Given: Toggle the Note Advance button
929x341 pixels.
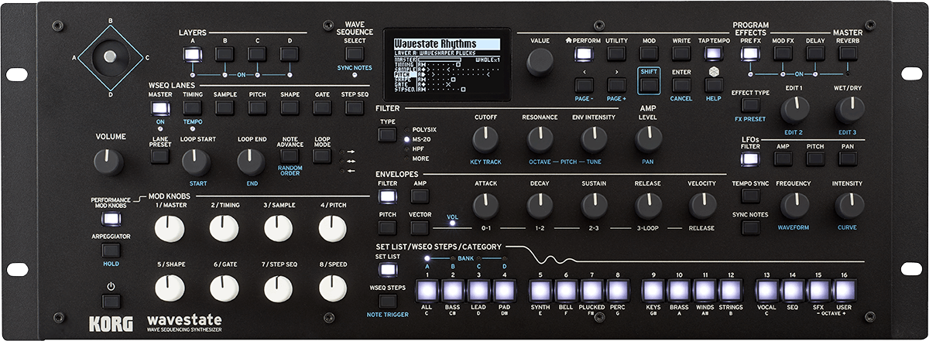Looking at the screenshot, I should [290, 155].
